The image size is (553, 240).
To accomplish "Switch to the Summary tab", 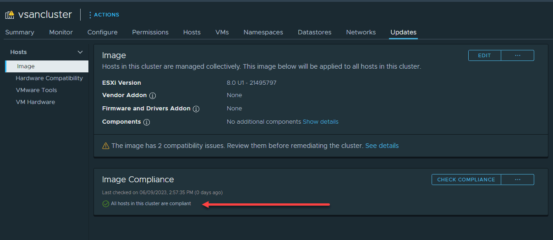I will pyautogui.click(x=20, y=32).
